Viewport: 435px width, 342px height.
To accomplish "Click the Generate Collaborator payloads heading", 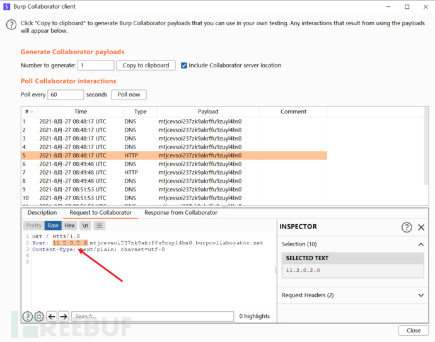I will pyautogui.click(x=72, y=52).
